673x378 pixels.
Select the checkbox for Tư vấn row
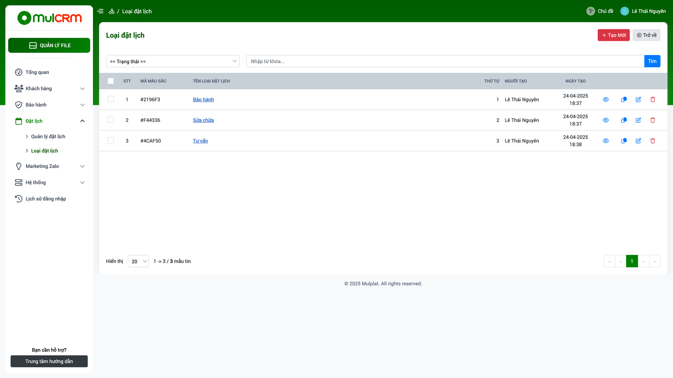111,140
